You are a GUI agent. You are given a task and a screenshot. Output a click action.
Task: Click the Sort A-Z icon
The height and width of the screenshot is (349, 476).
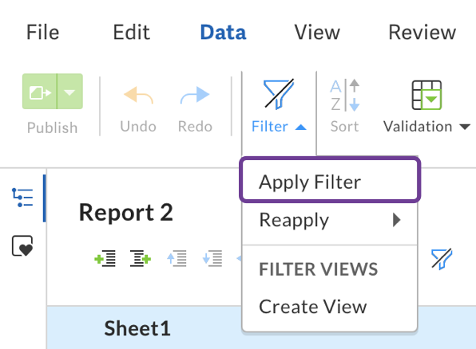pyautogui.click(x=344, y=95)
